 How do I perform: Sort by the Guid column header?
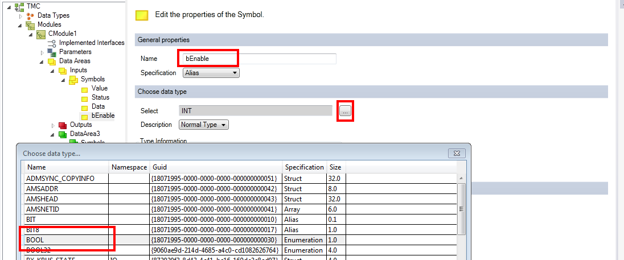coord(216,167)
